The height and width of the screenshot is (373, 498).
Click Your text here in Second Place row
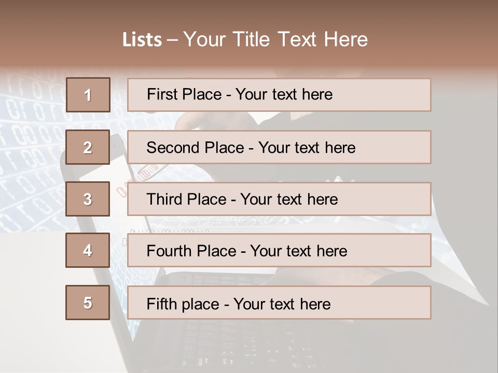click(307, 148)
